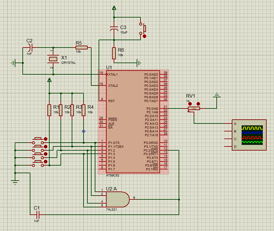Click ground symbol connected to RV1

coord(217,95)
